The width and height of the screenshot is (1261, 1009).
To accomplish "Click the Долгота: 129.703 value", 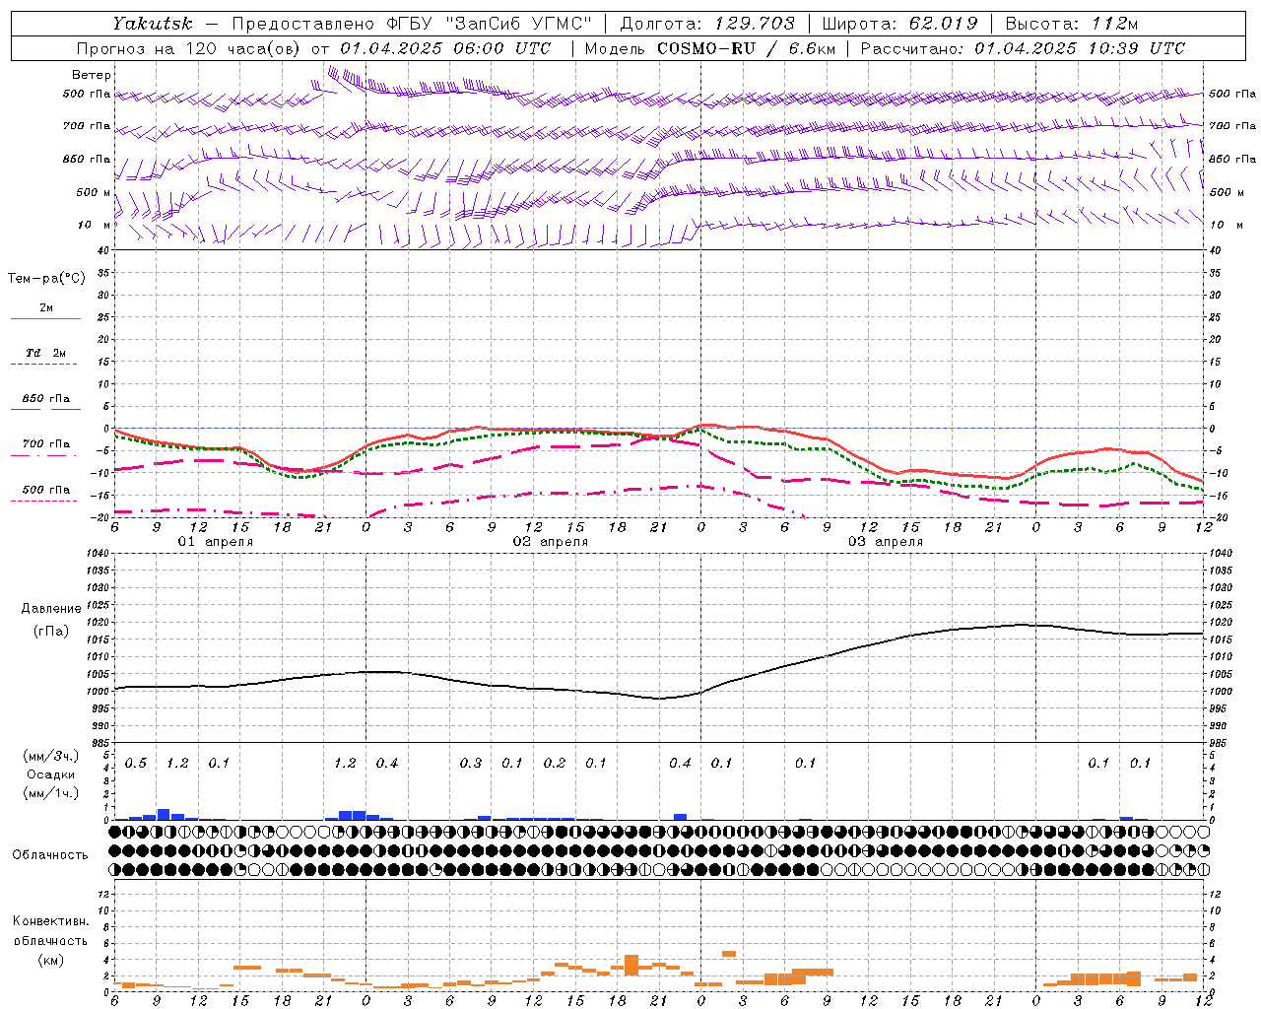I will point(707,24).
